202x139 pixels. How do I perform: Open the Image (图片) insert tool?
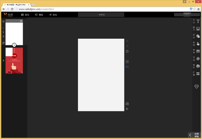tap(198, 29)
